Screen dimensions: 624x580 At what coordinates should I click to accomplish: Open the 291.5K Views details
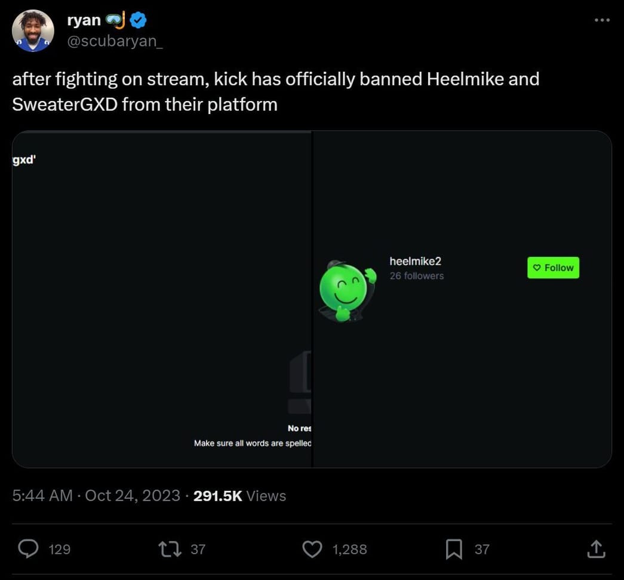click(239, 495)
